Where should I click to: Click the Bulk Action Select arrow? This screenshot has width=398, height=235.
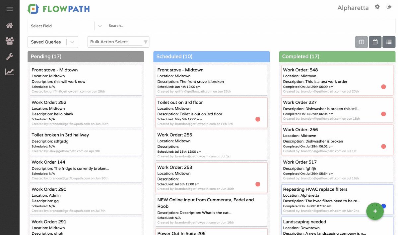coord(145,42)
